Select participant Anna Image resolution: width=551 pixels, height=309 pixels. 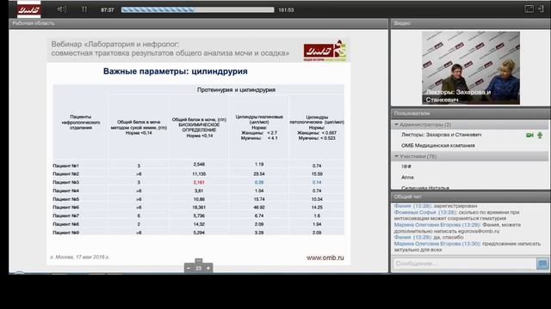click(407, 178)
